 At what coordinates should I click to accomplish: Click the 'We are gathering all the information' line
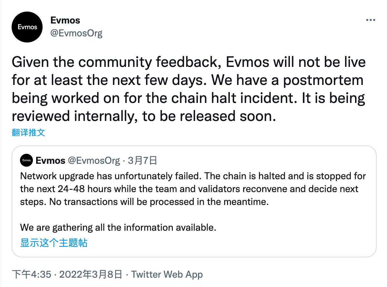pyautogui.click(x=118, y=227)
